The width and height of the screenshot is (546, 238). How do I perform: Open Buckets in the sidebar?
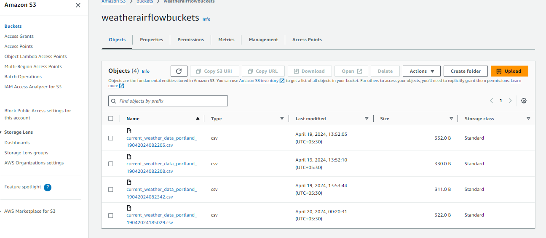(x=13, y=26)
